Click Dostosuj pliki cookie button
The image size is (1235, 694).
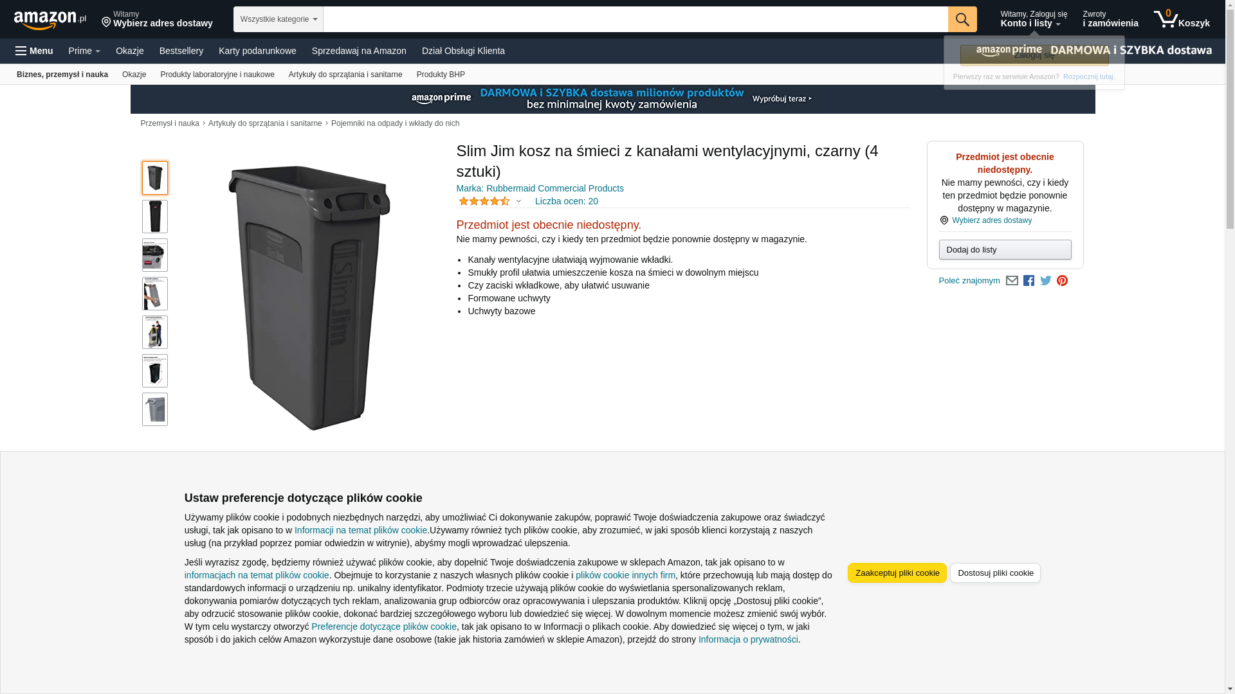(995, 573)
